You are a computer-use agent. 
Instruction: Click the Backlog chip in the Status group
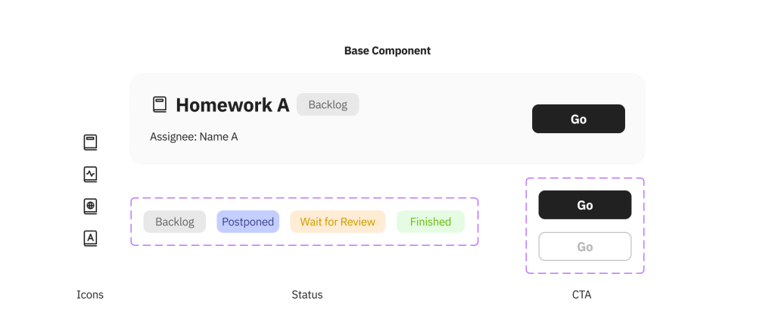[x=175, y=222]
